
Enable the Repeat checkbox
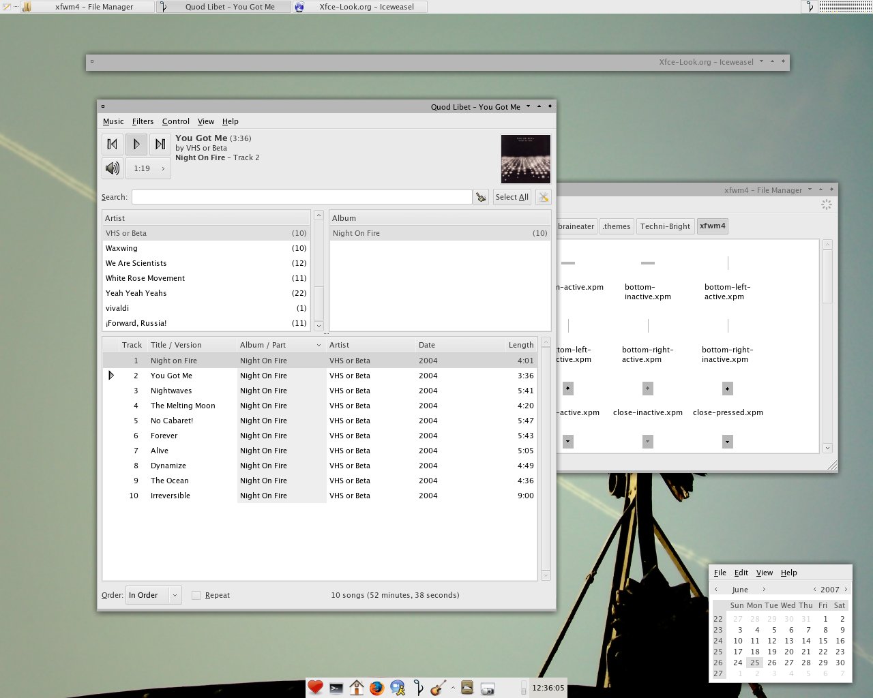tap(196, 595)
